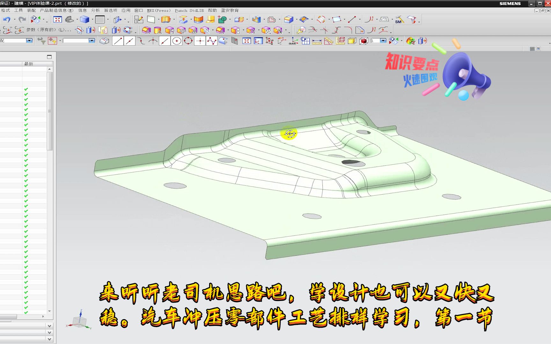551x344 pixels.
Task: Open the layer number dropdown showing 1
Action: 383,41
